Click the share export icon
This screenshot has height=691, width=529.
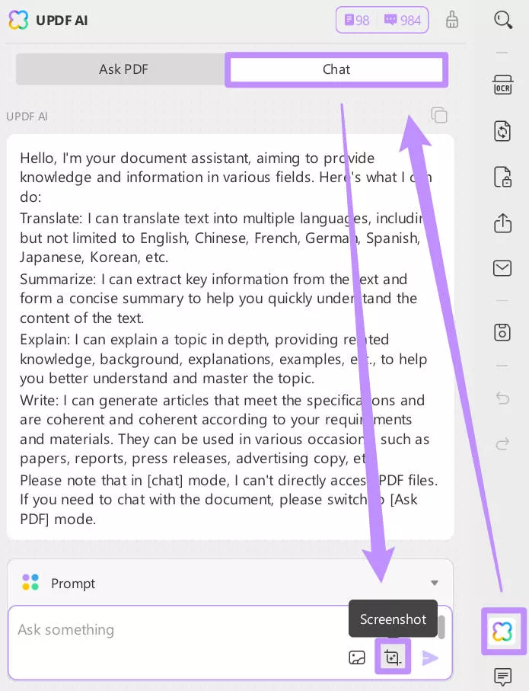pyautogui.click(x=502, y=222)
